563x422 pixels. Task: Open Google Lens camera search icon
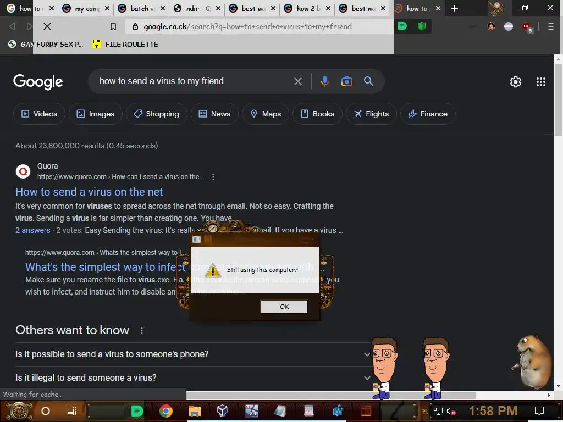click(346, 81)
